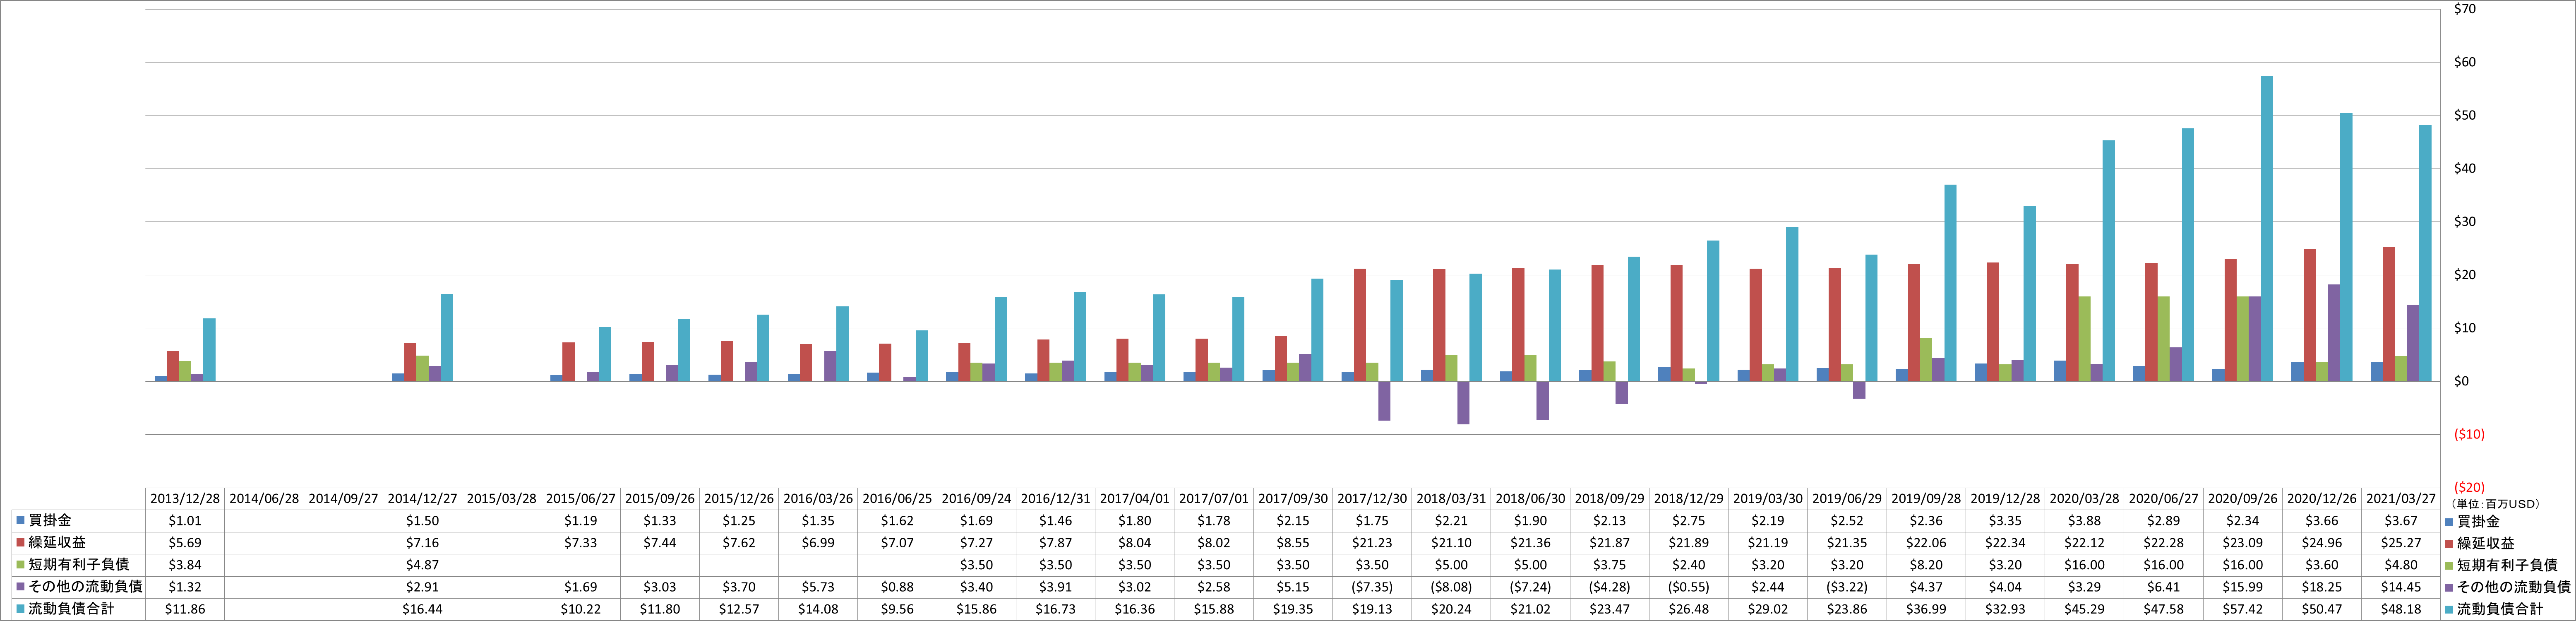This screenshot has height=621, width=2576.
Task: Click the 単位:百万USD unit note
Action: click(x=2495, y=503)
